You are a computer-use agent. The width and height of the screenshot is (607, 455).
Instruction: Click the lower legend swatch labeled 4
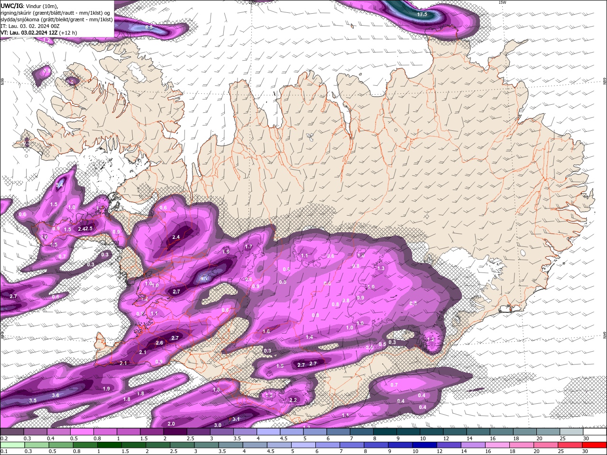coord(255,445)
